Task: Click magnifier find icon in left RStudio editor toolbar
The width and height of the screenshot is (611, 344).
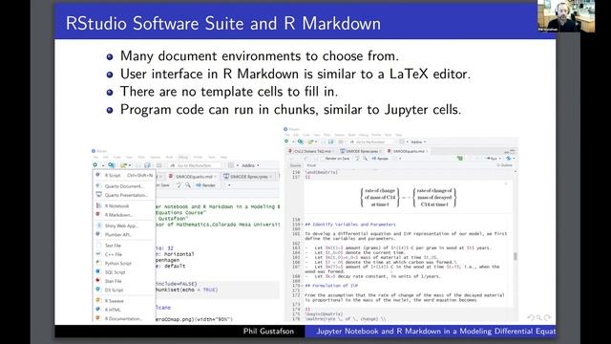Action: (x=188, y=185)
